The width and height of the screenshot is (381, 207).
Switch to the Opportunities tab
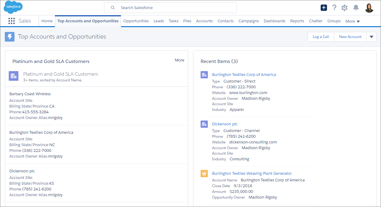coord(136,21)
